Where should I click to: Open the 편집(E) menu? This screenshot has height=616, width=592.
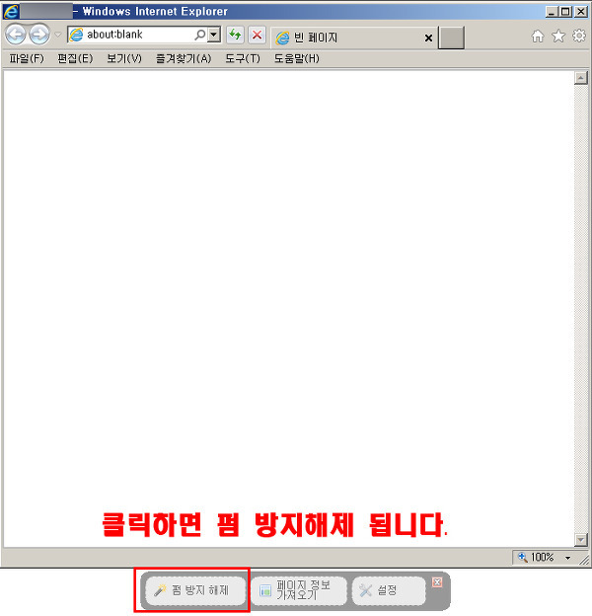75,58
